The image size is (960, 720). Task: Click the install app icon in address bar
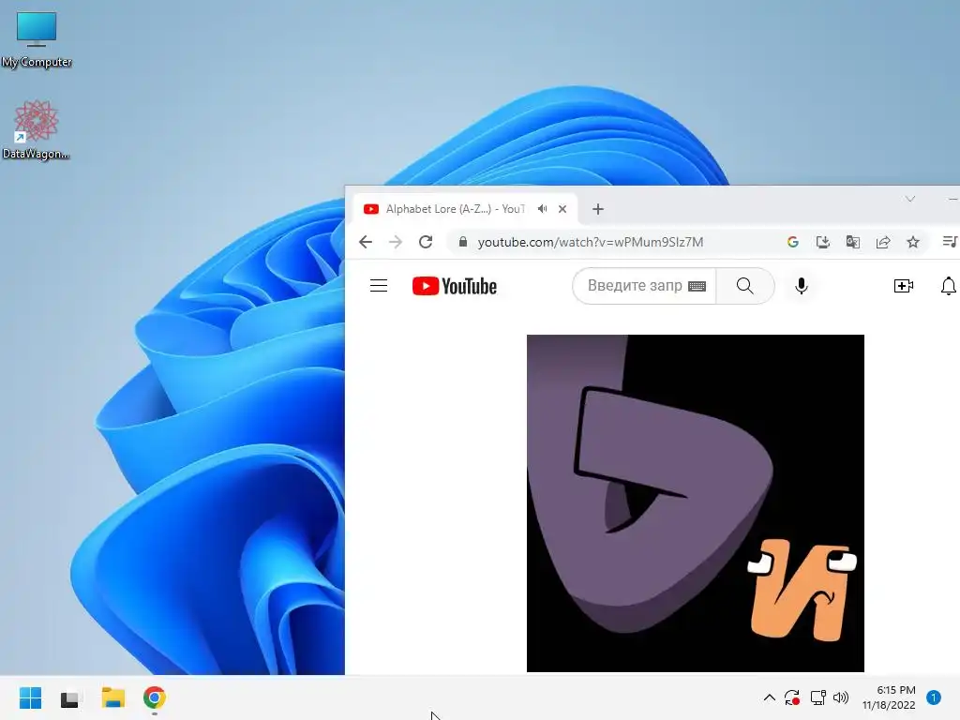(x=823, y=242)
